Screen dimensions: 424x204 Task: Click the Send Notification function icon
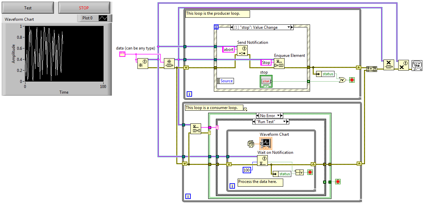242,50
